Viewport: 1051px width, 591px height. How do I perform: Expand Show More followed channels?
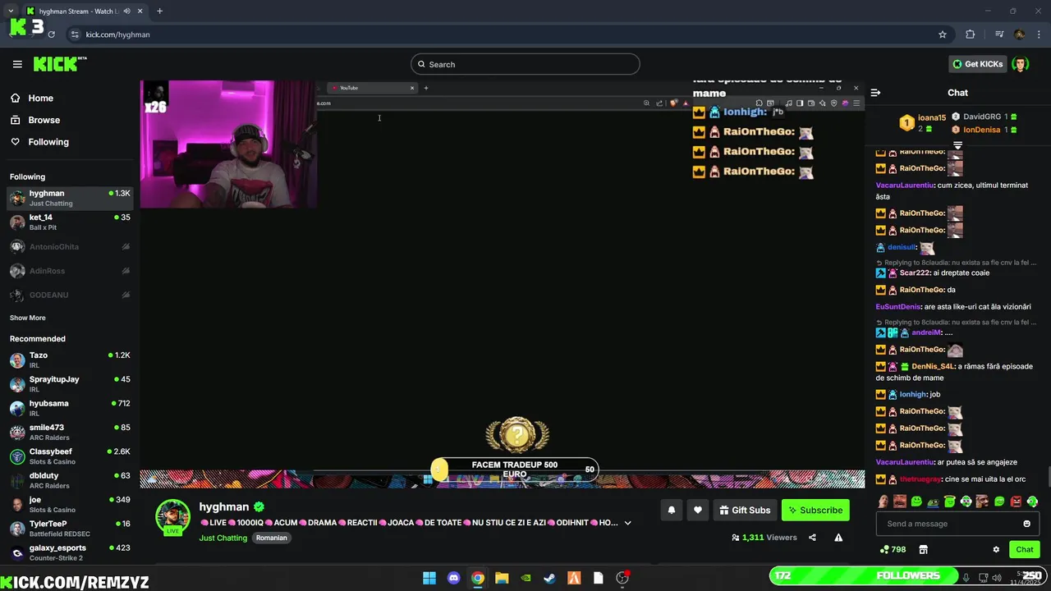click(28, 318)
